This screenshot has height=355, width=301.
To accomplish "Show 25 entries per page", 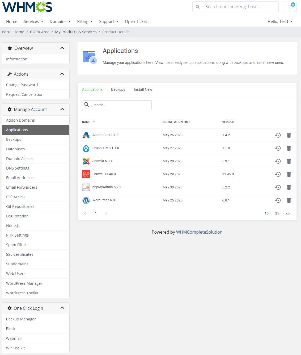I will [277, 213].
